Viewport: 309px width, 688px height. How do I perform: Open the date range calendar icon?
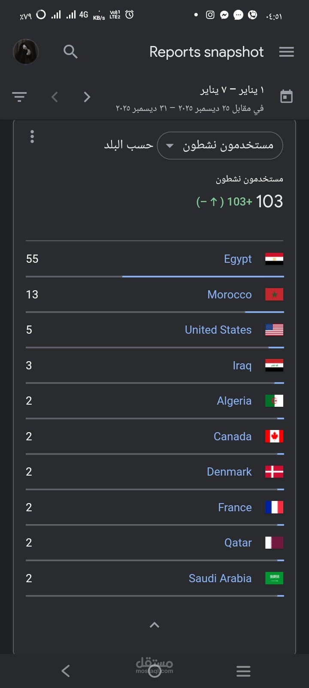click(x=286, y=96)
